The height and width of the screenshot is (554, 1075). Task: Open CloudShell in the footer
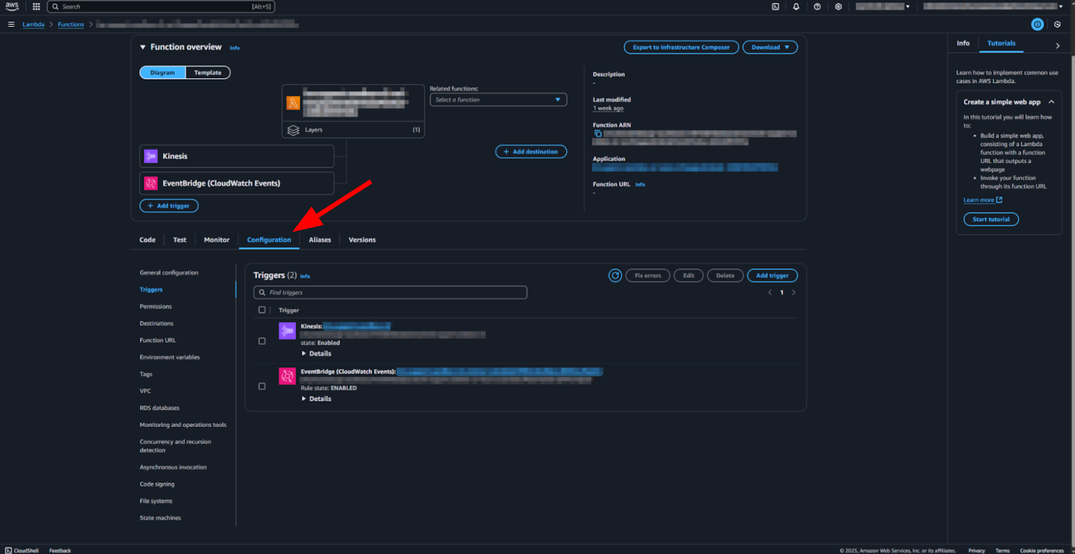tap(21, 550)
